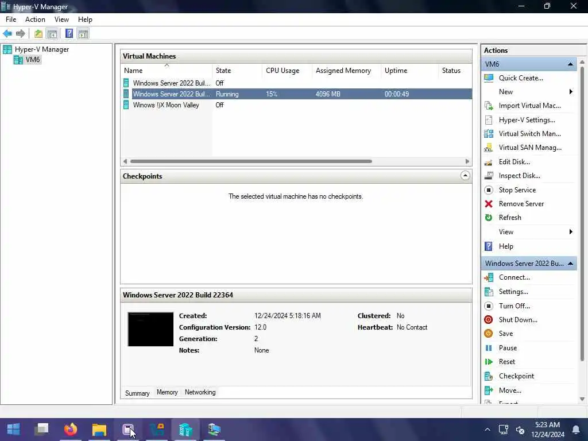Image resolution: width=588 pixels, height=441 pixels.
Task: Click the red Shut Down icon
Action: click(x=489, y=320)
